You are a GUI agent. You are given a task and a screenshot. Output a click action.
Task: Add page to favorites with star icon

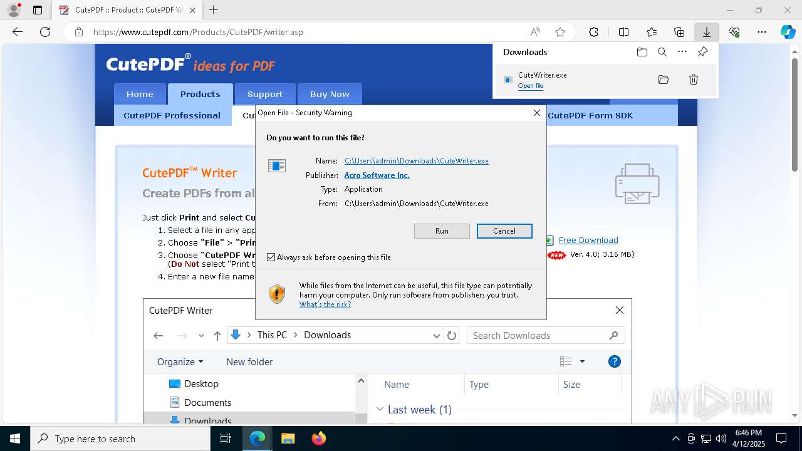[x=560, y=32]
